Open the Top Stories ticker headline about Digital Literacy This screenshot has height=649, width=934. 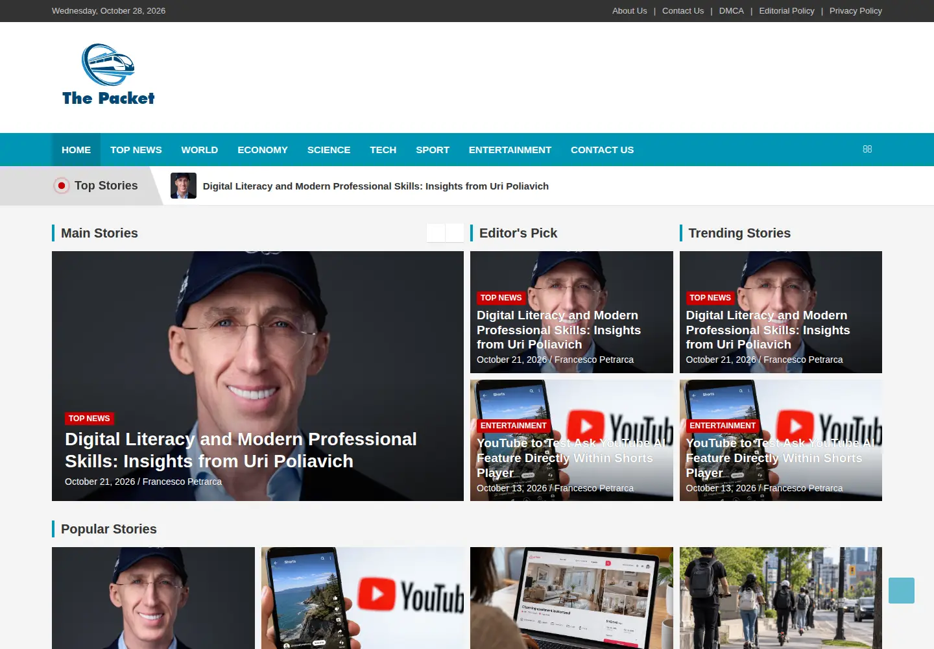tap(376, 186)
